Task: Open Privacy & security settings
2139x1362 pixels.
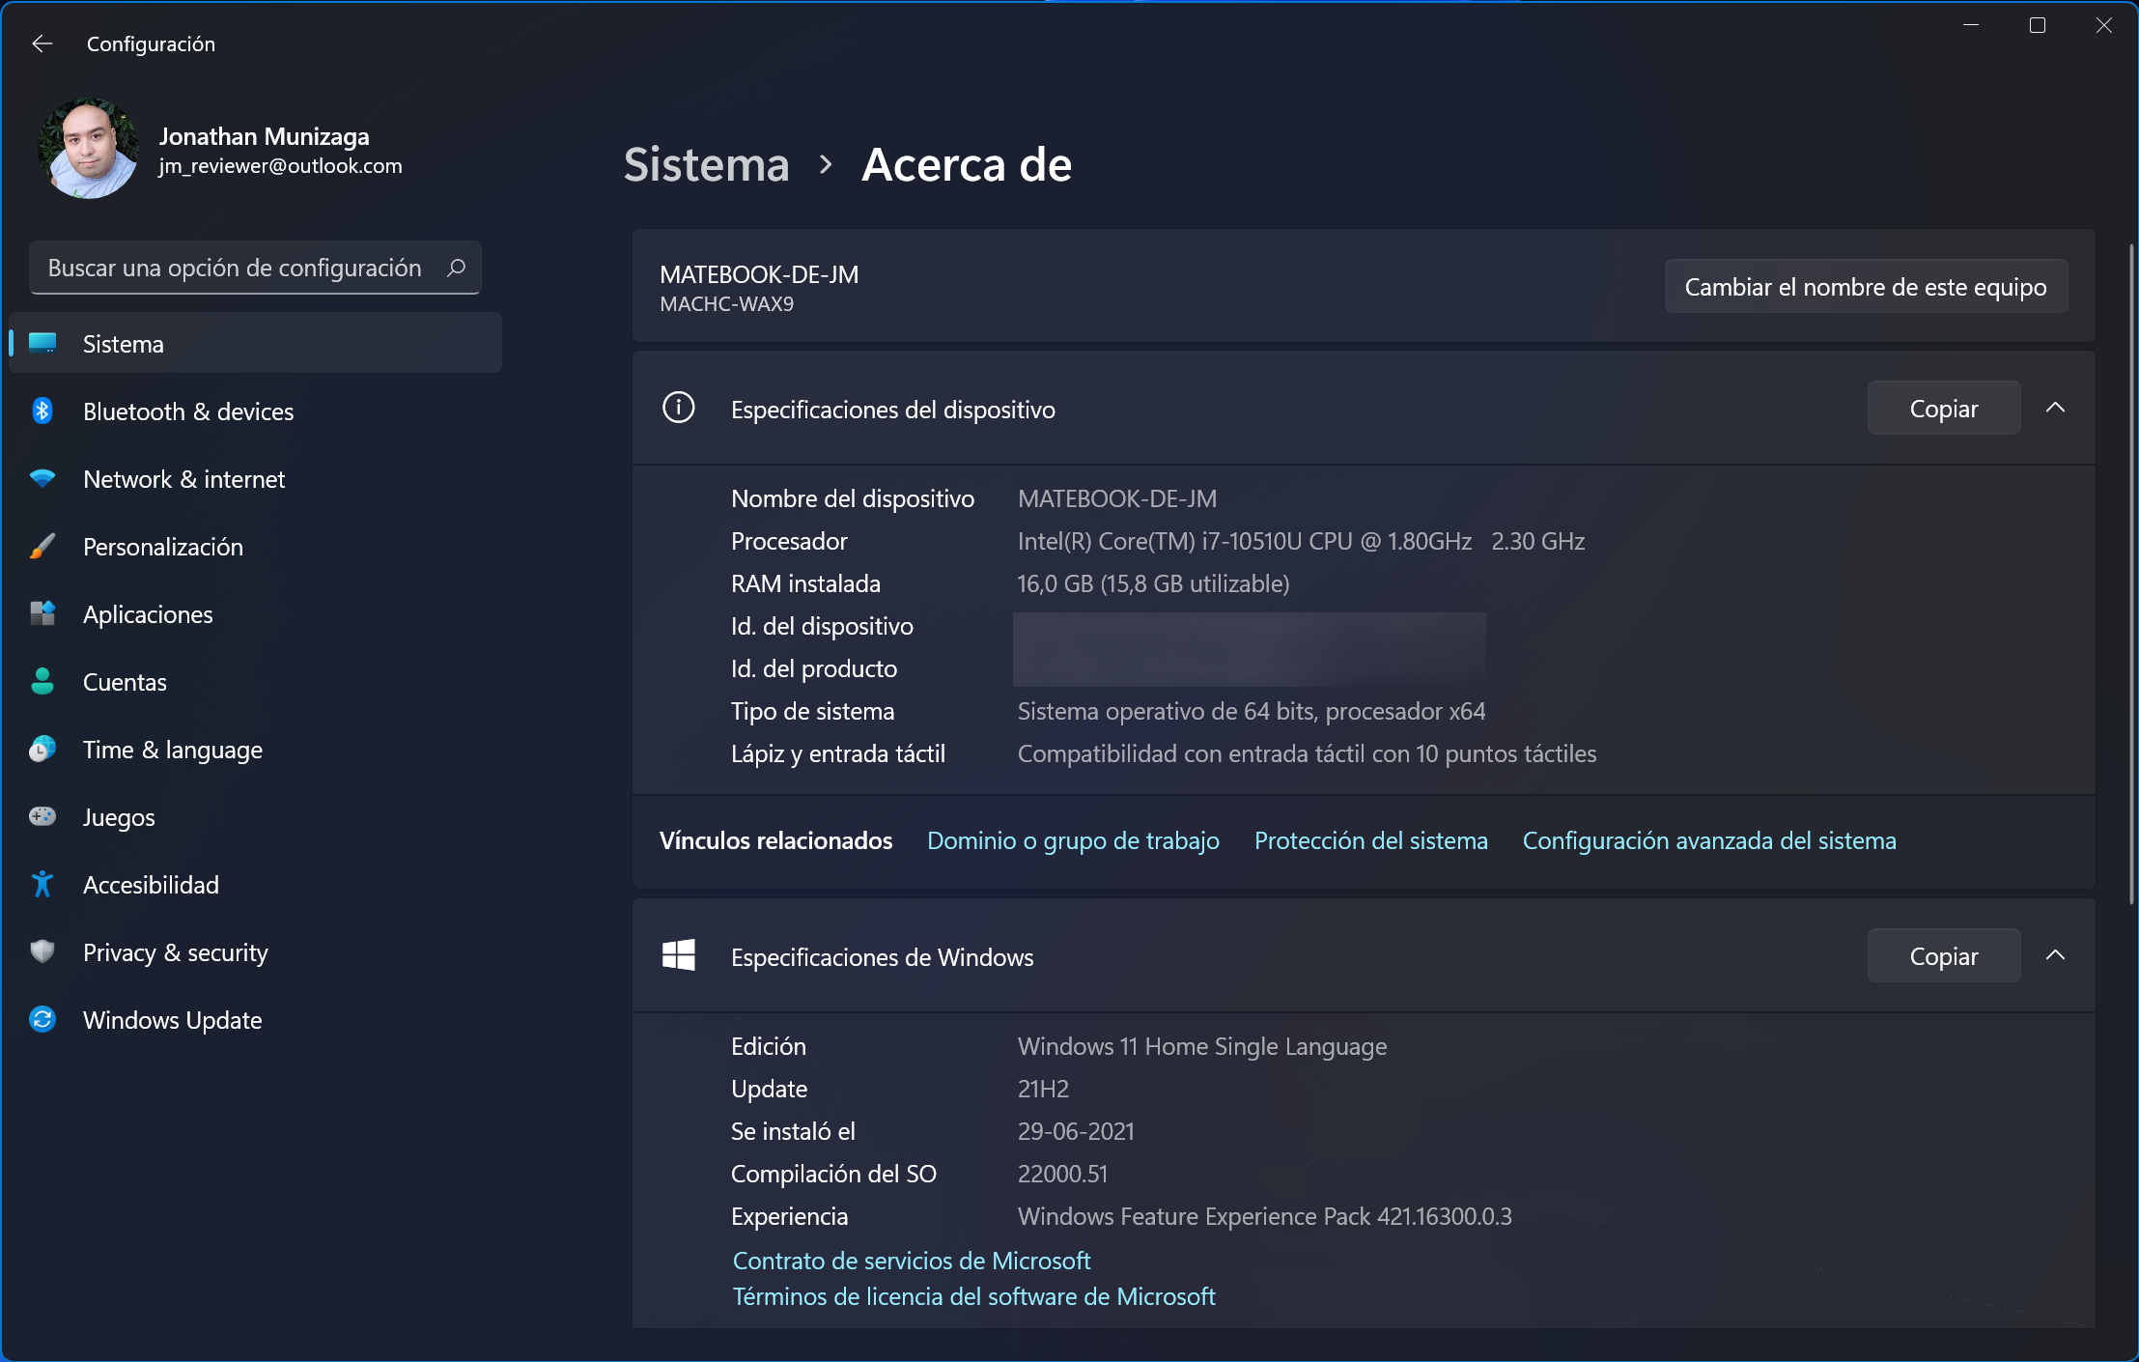Action: (175, 952)
